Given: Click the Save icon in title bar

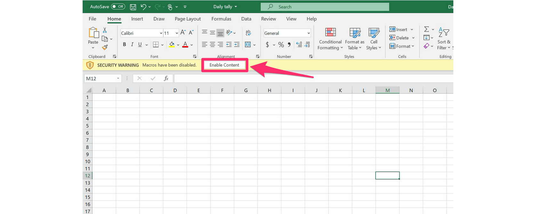Looking at the screenshot, I should 133,7.
